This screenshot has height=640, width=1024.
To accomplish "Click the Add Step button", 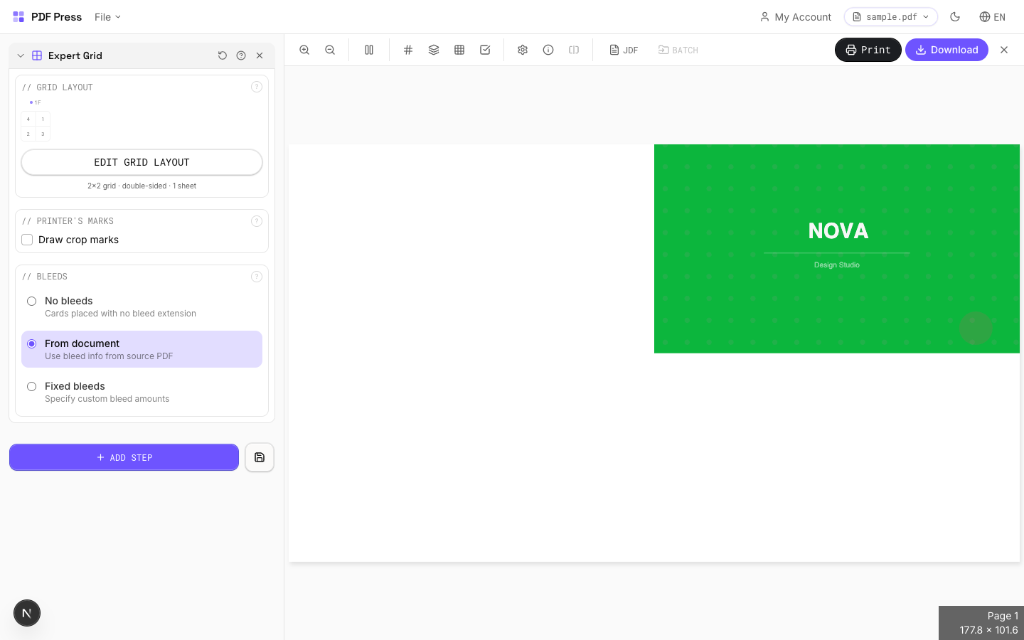I will coord(124,457).
